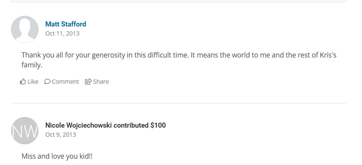
Task: Click the Oct 9, 2013 timestamp
Action: pos(60,135)
